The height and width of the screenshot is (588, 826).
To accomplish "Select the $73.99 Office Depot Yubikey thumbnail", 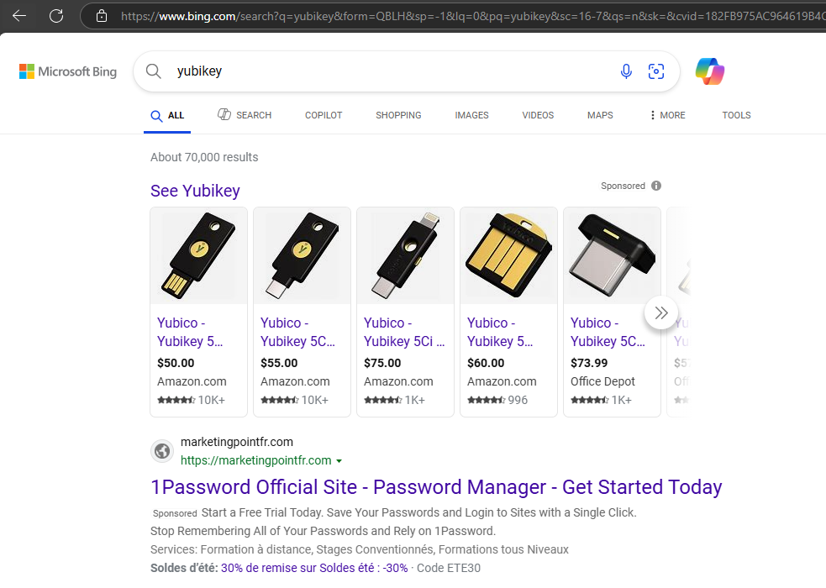I will [x=611, y=256].
